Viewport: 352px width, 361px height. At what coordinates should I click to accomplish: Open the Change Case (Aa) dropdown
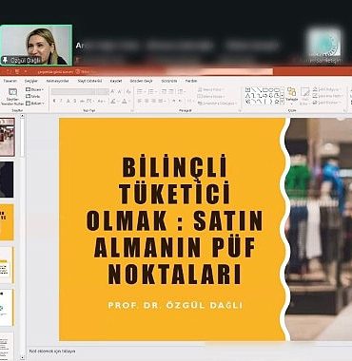(x=102, y=101)
